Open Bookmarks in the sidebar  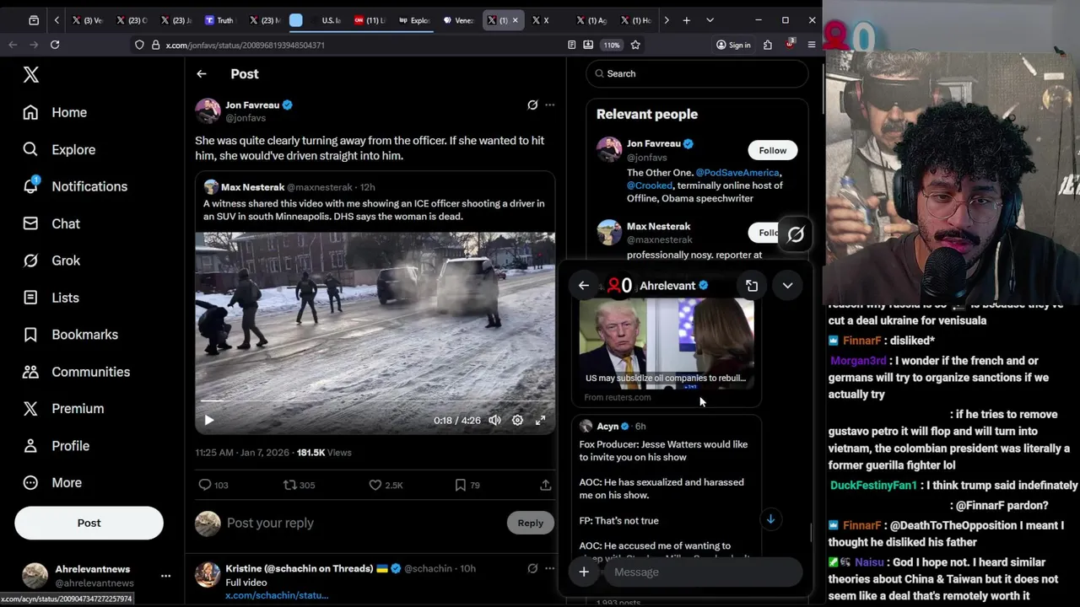coord(70,335)
